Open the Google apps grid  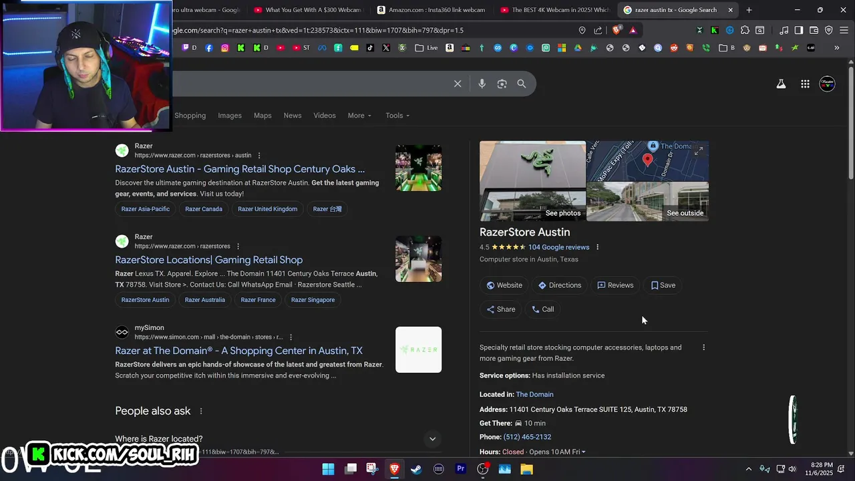805,84
